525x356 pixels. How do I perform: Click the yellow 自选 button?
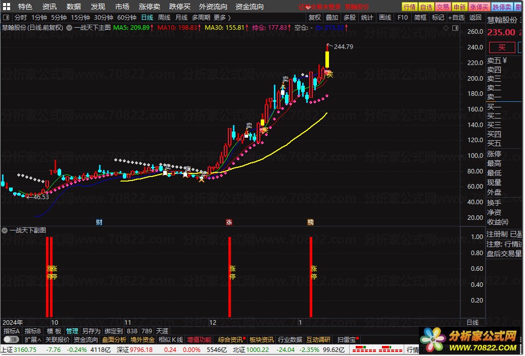[426, 7]
